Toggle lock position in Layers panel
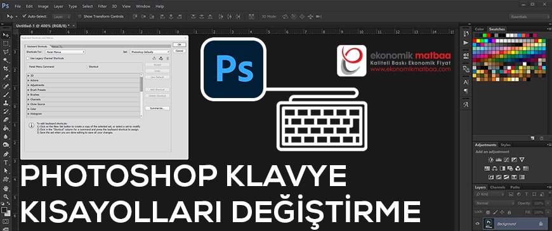 [x=503, y=213]
